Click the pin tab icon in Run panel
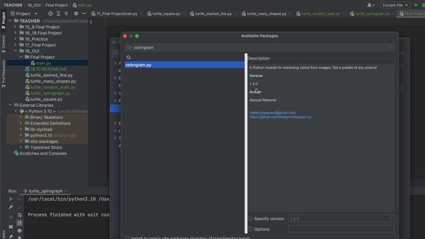425x239 pixels. click(x=11, y=236)
